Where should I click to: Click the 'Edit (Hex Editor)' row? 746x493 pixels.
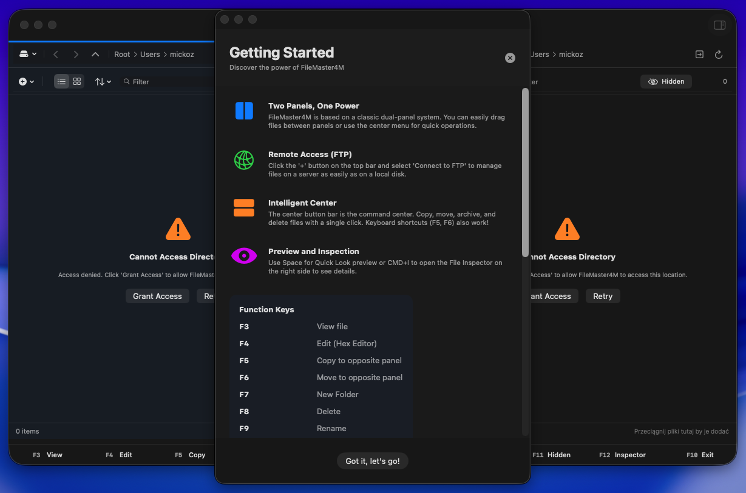[x=321, y=343]
